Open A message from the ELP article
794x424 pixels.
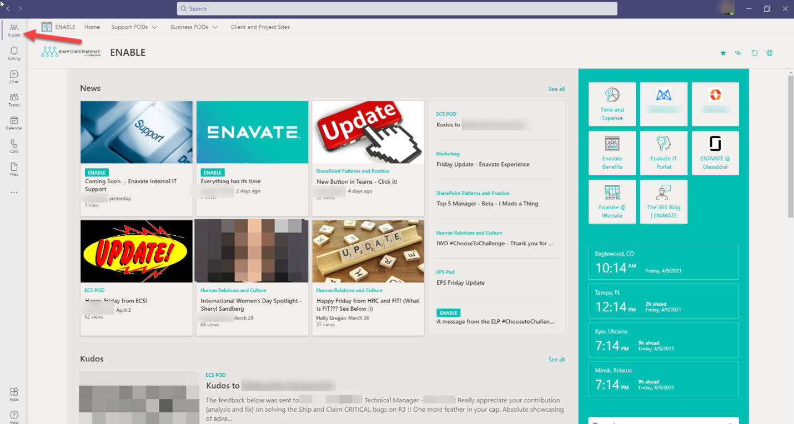point(495,321)
